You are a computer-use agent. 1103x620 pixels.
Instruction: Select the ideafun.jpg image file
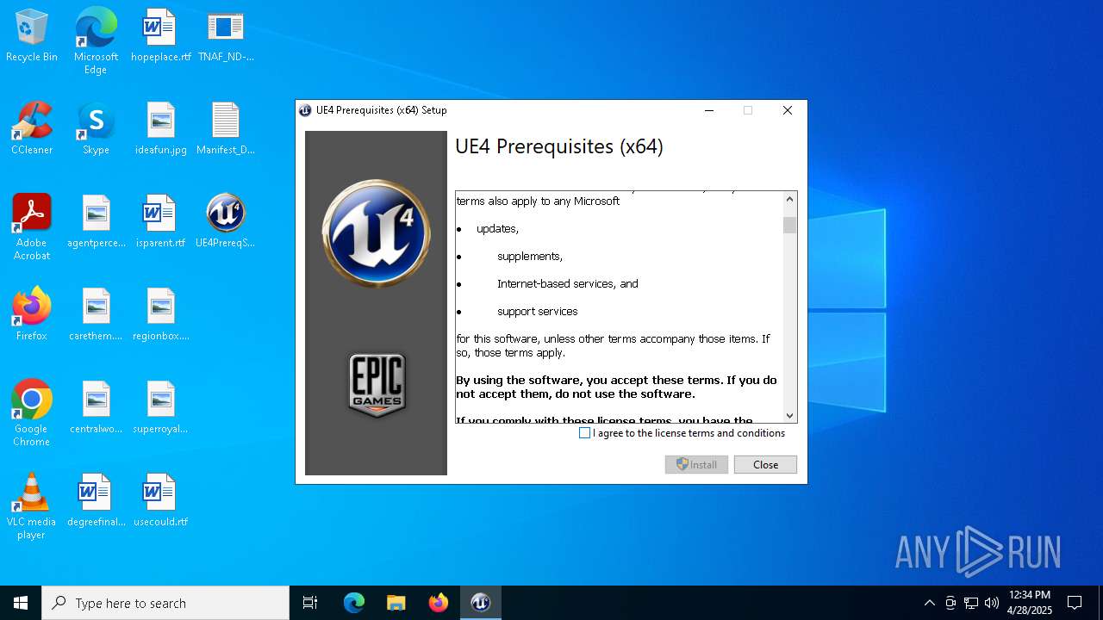[x=160, y=129]
